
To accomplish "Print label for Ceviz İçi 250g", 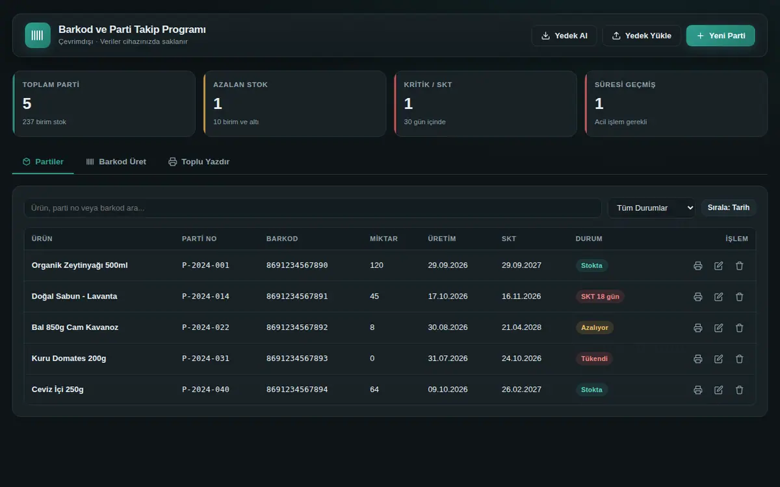I will [x=697, y=390].
